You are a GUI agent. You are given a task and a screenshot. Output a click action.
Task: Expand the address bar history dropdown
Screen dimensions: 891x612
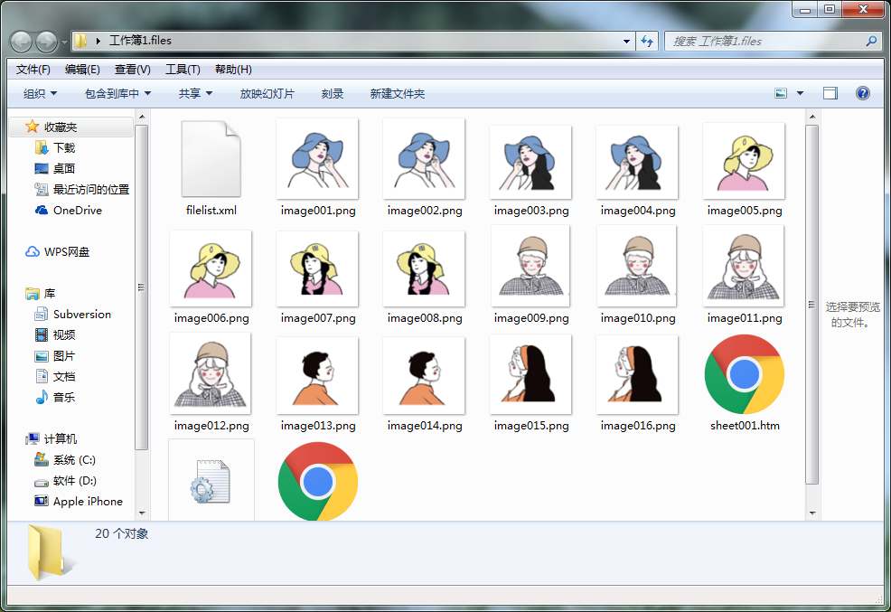pyautogui.click(x=626, y=41)
